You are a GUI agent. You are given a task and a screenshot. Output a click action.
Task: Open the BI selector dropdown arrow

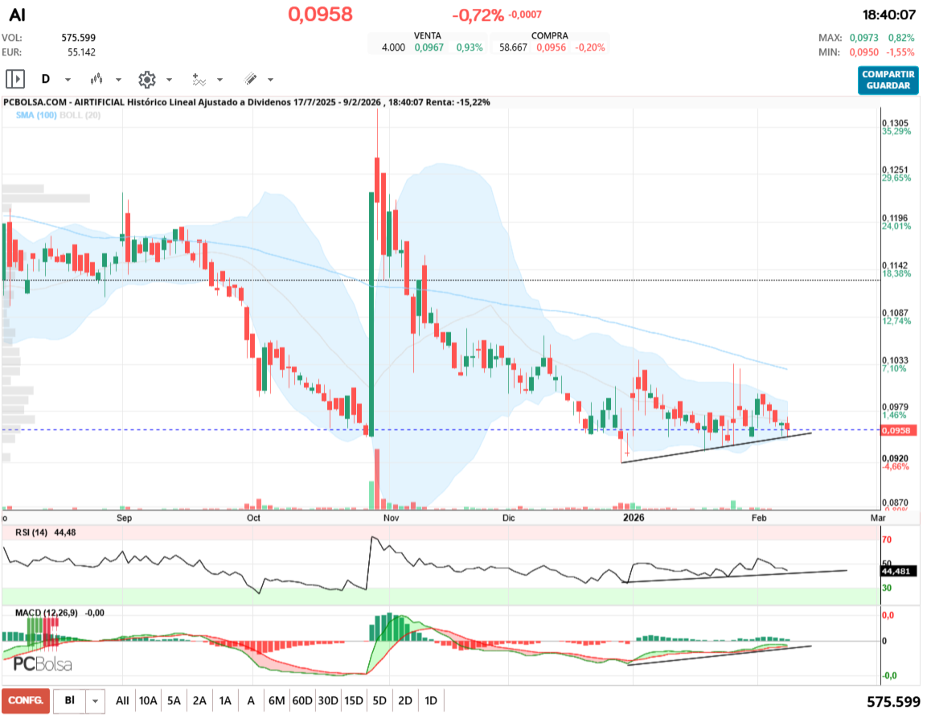coord(96,701)
